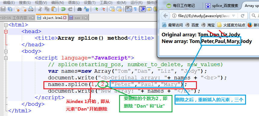
Task: Close the 工作内容 document tab
Action: 33,18
